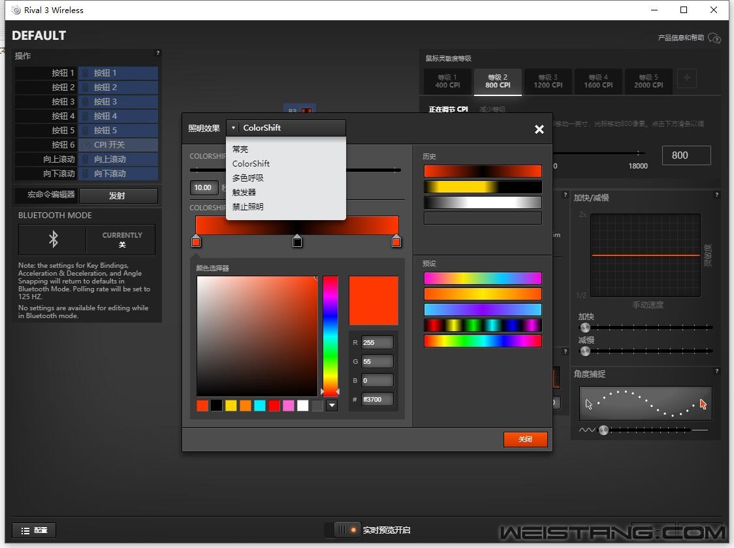Open 按钮 4 binding dropdown
This screenshot has width=734, height=548.
click(118, 116)
